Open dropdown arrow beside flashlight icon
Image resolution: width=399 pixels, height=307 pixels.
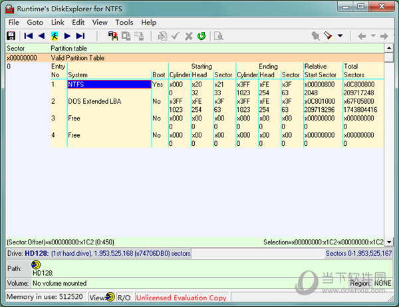click(340, 36)
